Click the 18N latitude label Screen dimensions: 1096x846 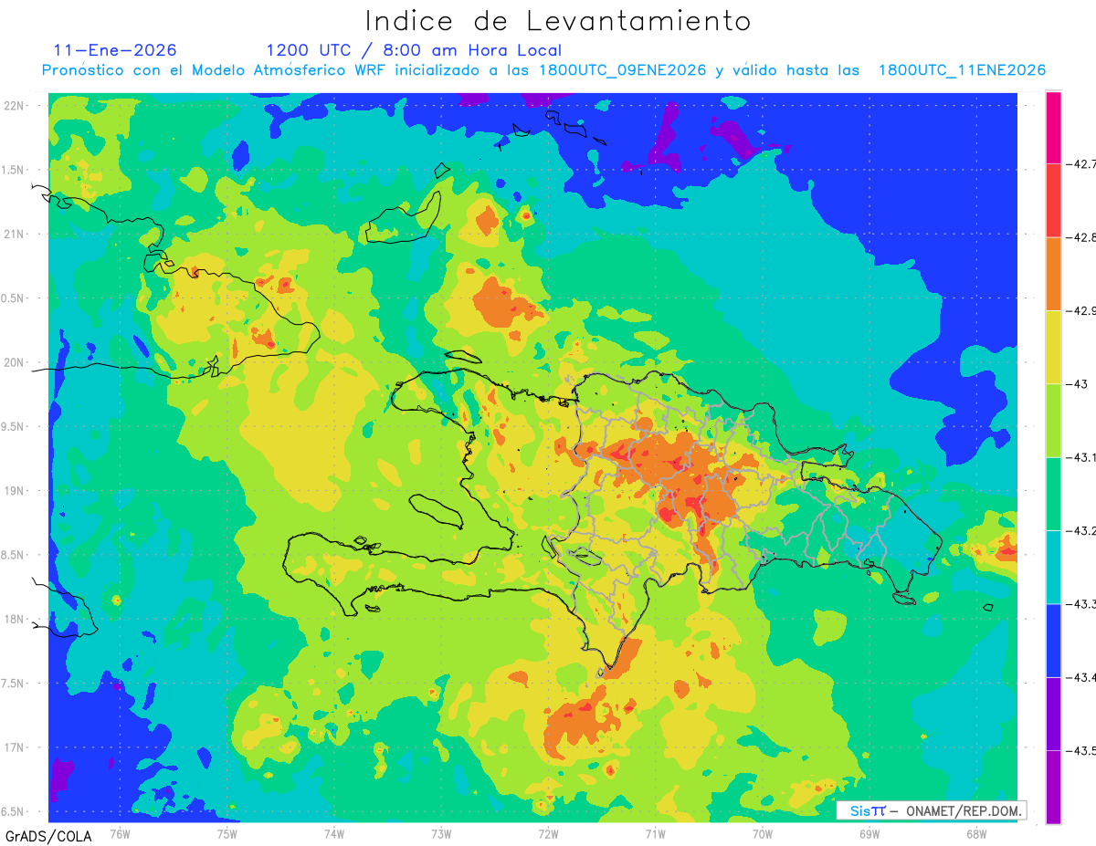16,619
